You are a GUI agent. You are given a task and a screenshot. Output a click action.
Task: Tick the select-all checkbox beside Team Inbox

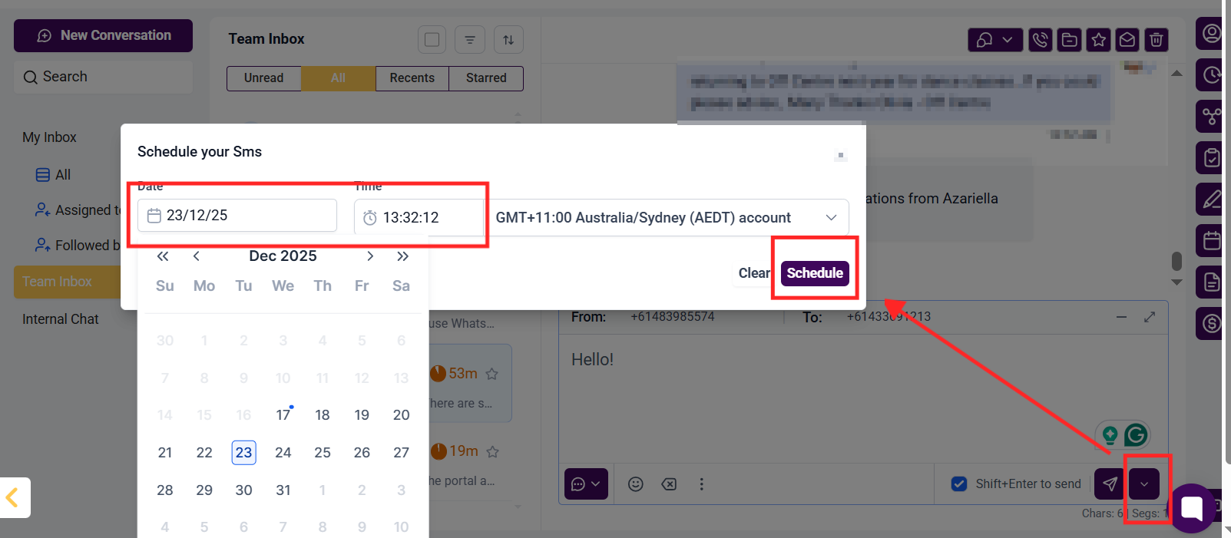click(x=432, y=40)
